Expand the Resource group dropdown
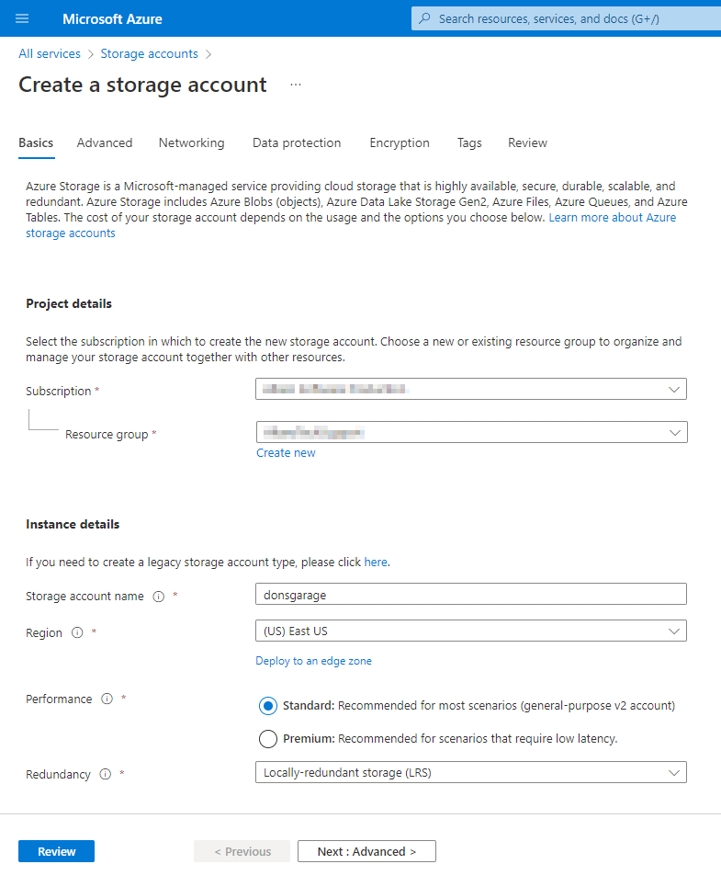Image resolution: width=721 pixels, height=887 pixels. click(x=471, y=432)
